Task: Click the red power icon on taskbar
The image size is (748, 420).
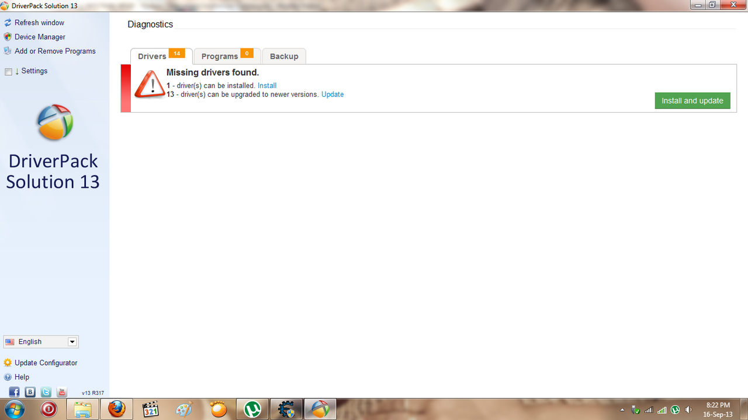Action: click(49, 409)
